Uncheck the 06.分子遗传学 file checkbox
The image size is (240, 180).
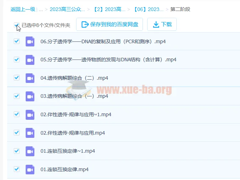(x=16, y=41)
